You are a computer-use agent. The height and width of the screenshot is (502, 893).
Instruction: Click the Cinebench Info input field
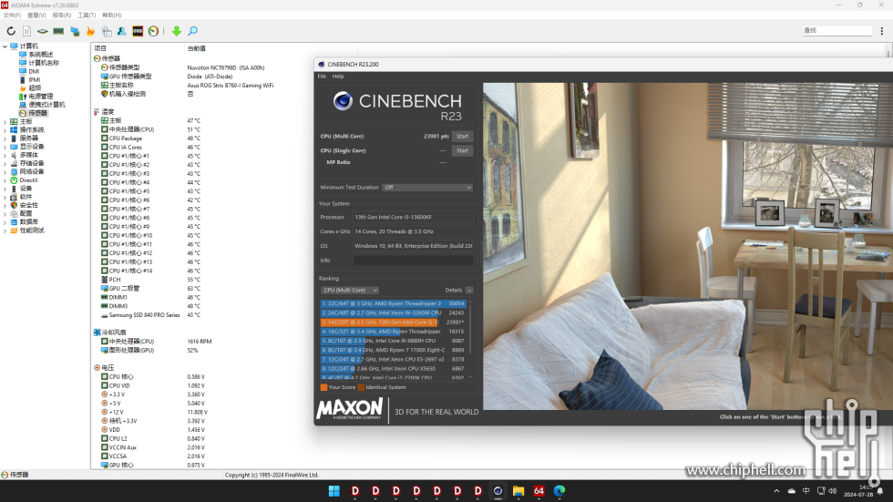coord(413,261)
